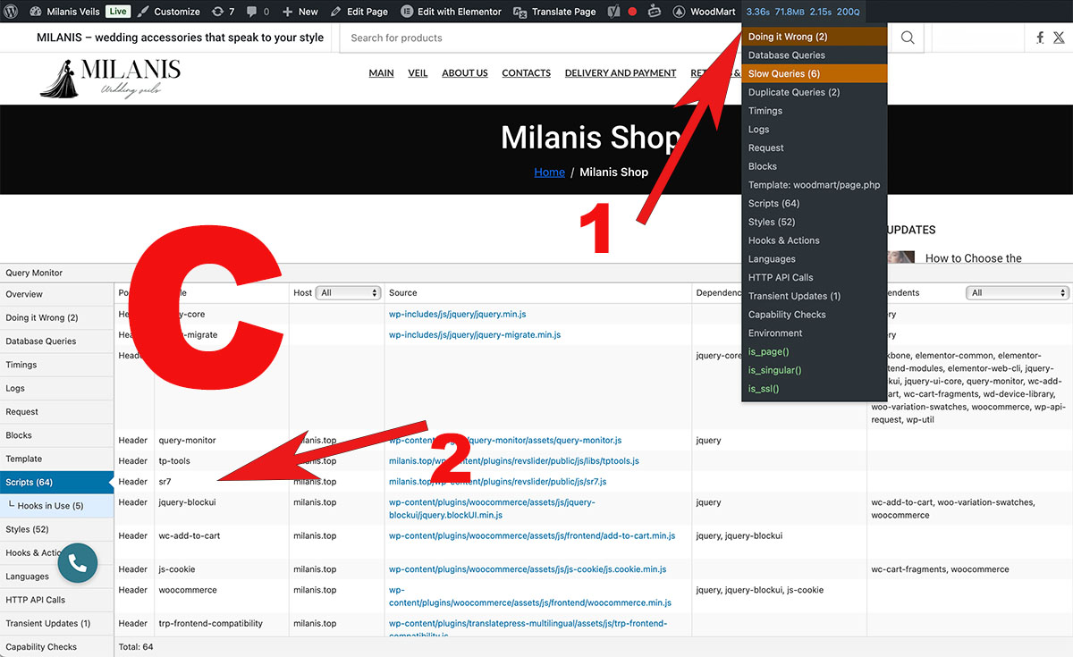Open ABOUT US navigation link
1073x657 pixels.
tap(465, 73)
